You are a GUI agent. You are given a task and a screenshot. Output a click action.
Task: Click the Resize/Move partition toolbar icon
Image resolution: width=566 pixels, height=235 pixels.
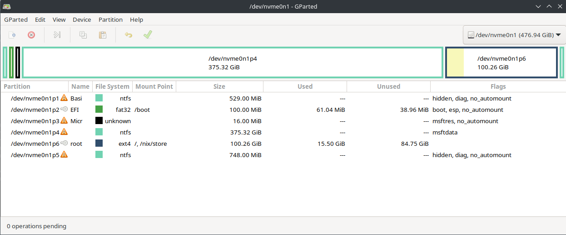pyautogui.click(x=57, y=34)
